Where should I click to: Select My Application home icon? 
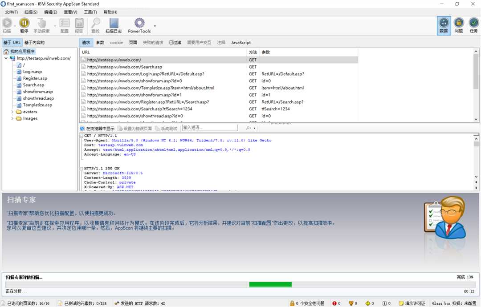coord(6,52)
